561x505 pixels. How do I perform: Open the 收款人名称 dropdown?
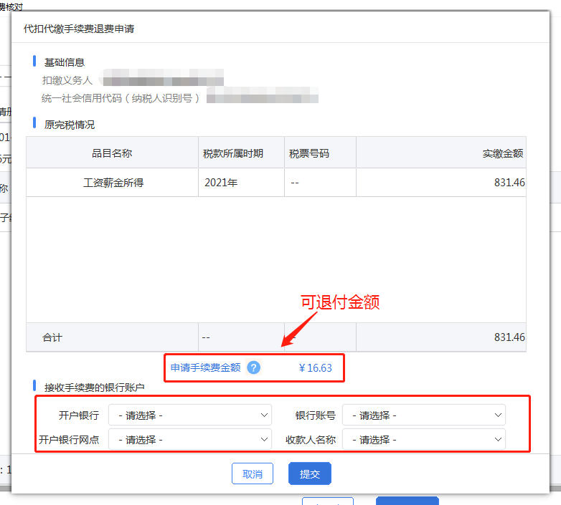(424, 439)
